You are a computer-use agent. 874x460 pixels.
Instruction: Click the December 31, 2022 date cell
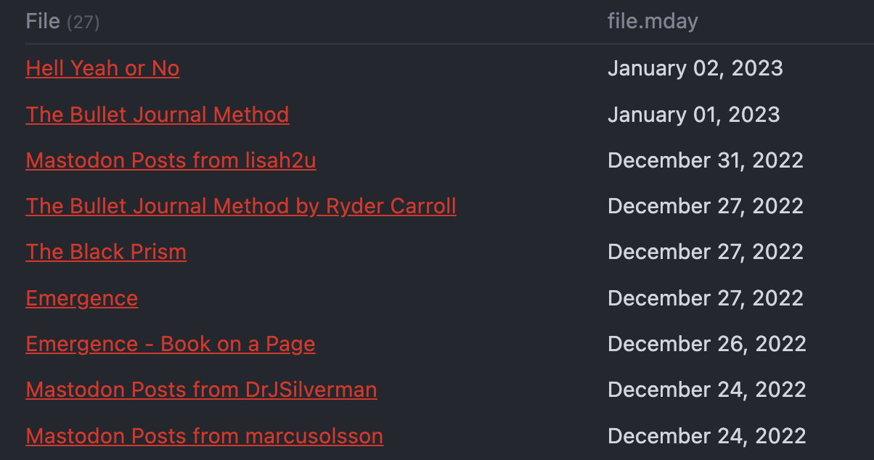(705, 160)
